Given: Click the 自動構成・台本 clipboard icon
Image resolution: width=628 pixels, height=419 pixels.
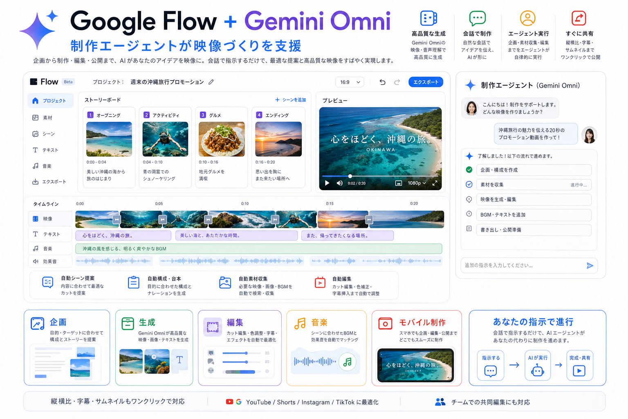Looking at the screenshot, I should pos(134,282).
